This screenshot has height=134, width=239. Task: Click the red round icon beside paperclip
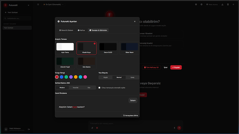pos(97,128)
